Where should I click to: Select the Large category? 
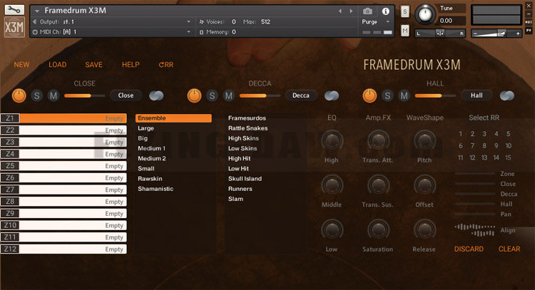[146, 128]
